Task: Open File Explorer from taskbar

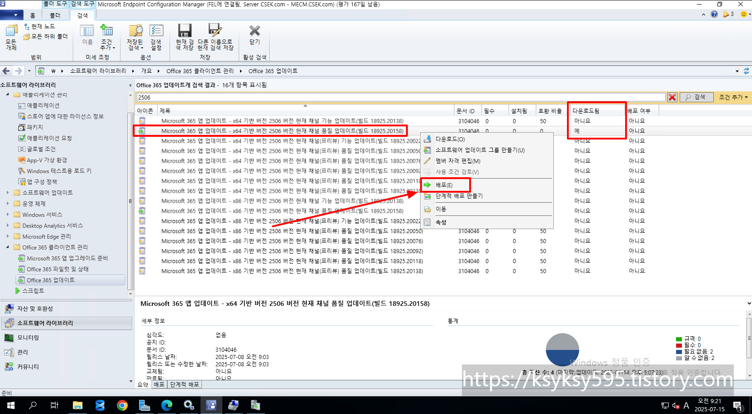Action: click(77, 405)
